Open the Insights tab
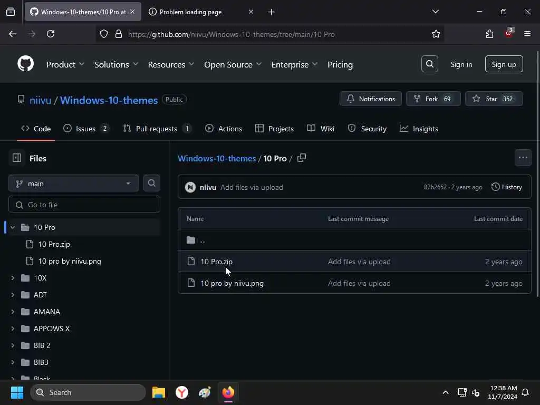The width and height of the screenshot is (540, 405). [419, 129]
